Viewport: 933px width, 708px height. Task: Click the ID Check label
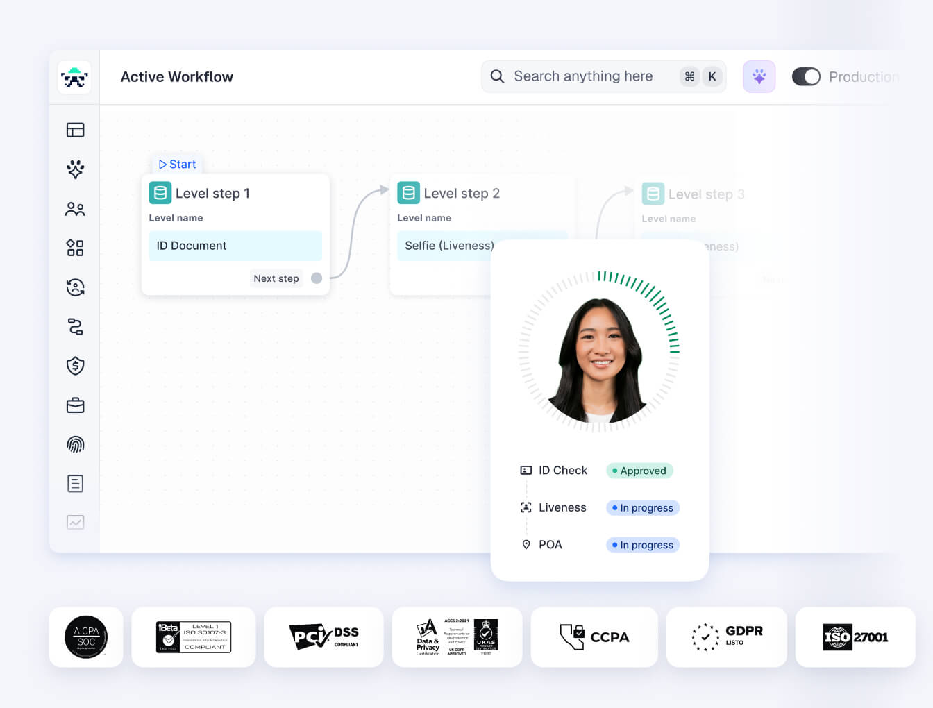pyautogui.click(x=563, y=471)
